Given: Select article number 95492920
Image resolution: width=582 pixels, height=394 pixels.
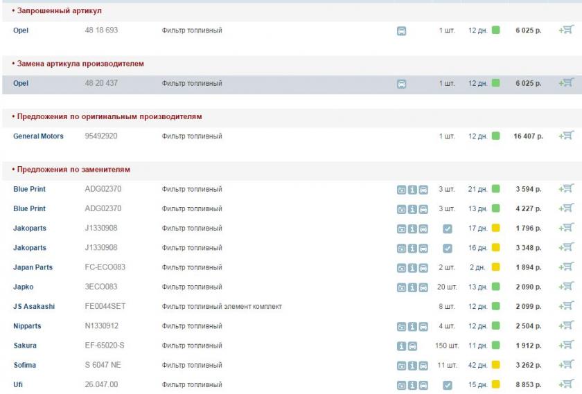Looking at the screenshot, I should 101,136.
